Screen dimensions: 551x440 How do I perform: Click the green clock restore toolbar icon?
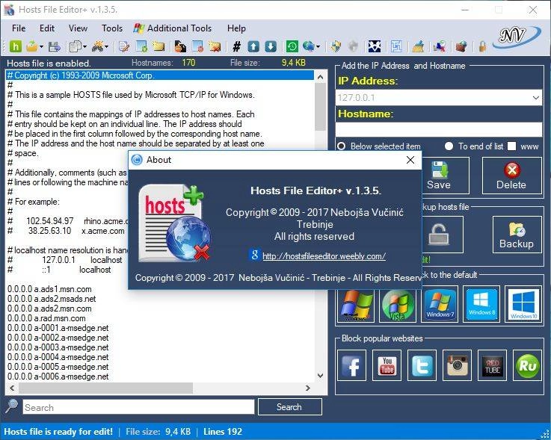[292, 46]
